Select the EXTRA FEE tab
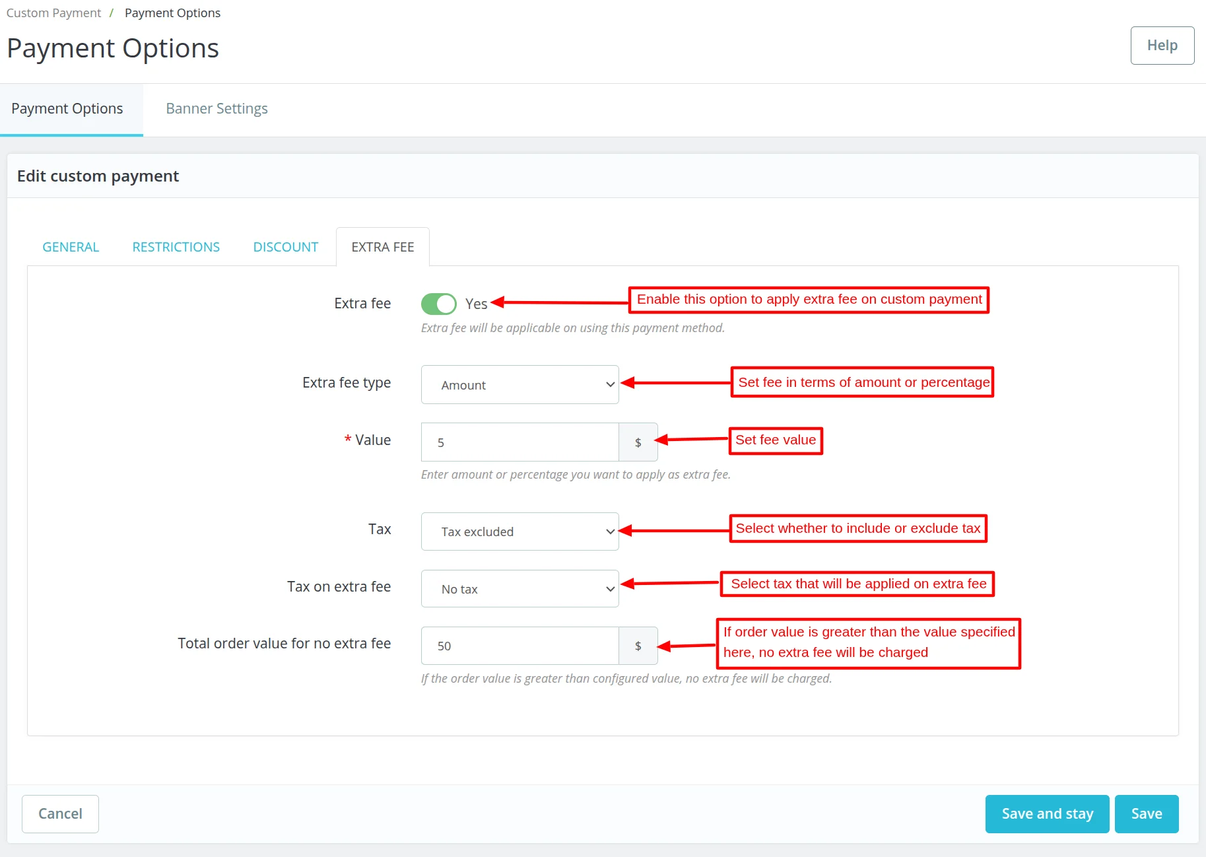1206x857 pixels. tap(382, 247)
